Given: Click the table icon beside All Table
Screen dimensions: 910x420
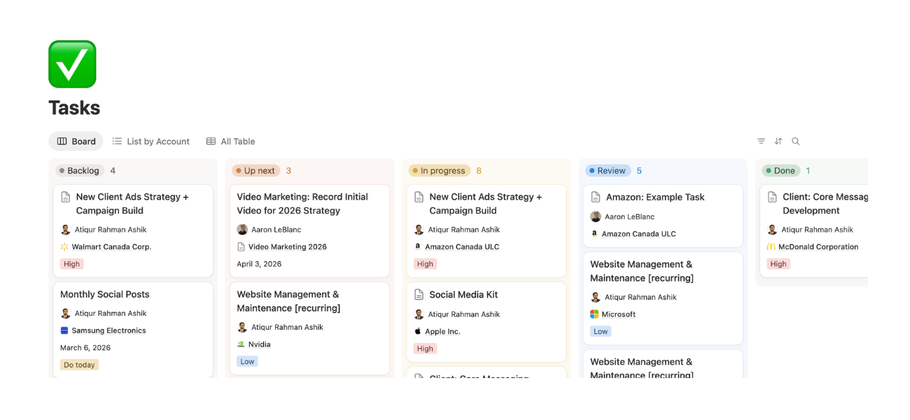Looking at the screenshot, I should click(211, 141).
